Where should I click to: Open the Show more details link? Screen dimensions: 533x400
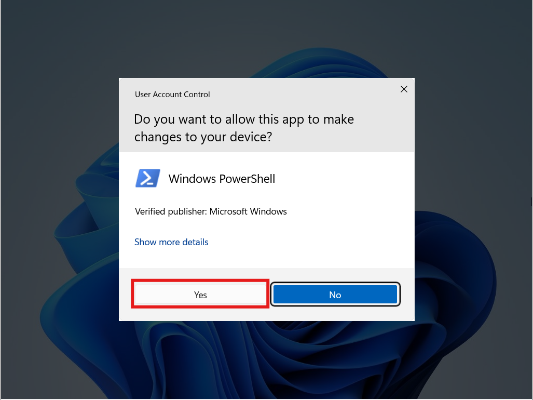coord(171,242)
